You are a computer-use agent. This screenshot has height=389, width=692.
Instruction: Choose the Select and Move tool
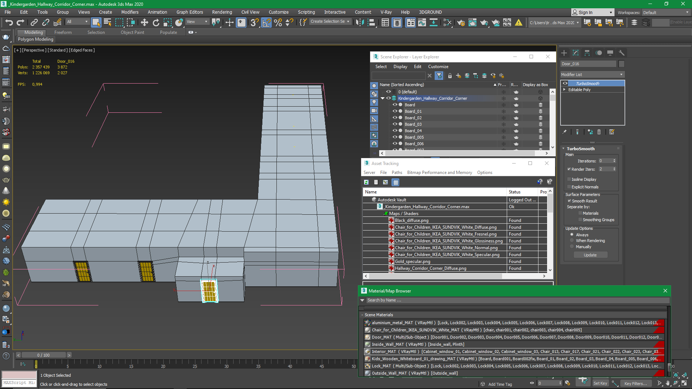pyautogui.click(x=144, y=22)
